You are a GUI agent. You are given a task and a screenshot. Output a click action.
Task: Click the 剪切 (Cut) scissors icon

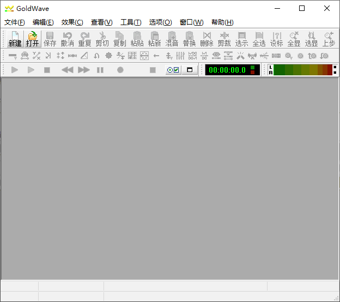coord(102,39)
